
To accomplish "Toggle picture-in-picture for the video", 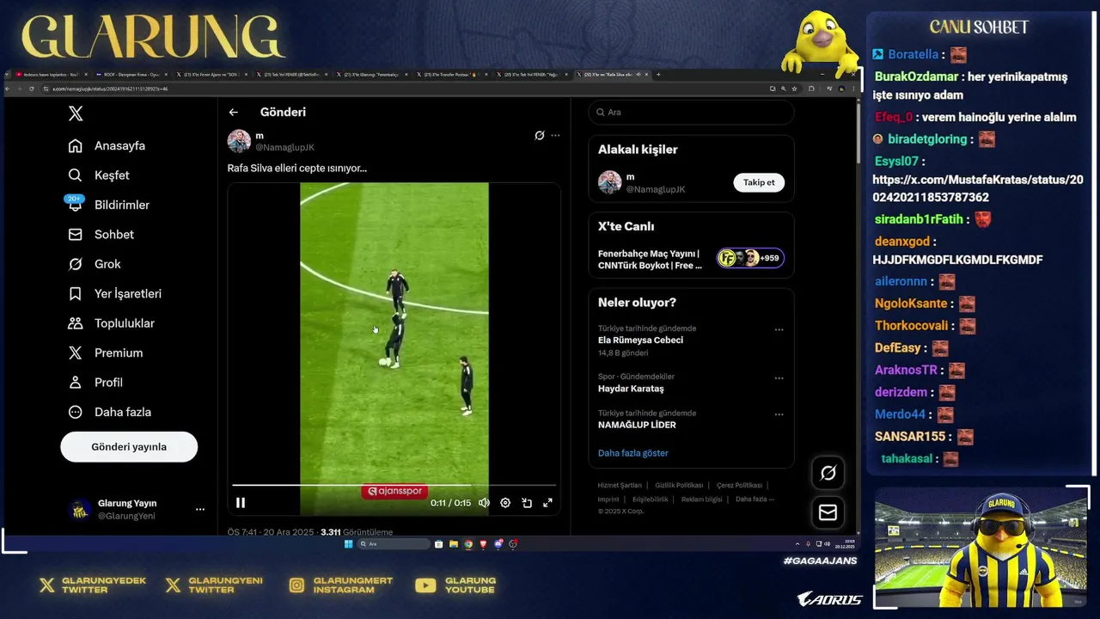I will point(527,503).
